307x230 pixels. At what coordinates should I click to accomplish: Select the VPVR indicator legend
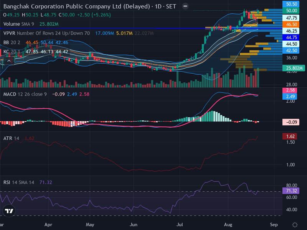pos(46,33)
